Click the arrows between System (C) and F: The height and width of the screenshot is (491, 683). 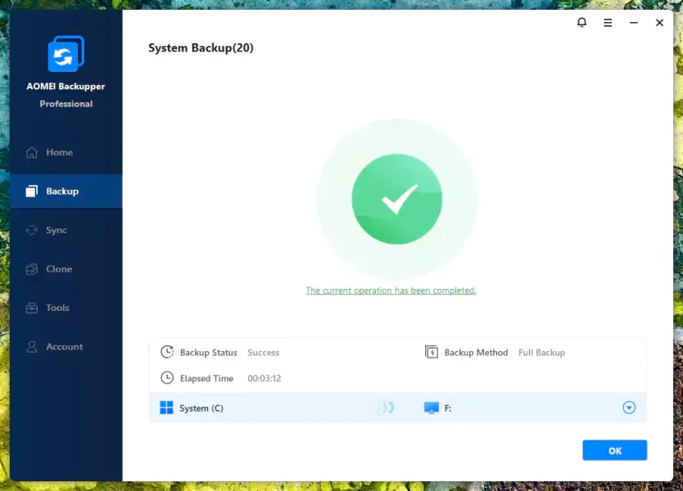385,407
